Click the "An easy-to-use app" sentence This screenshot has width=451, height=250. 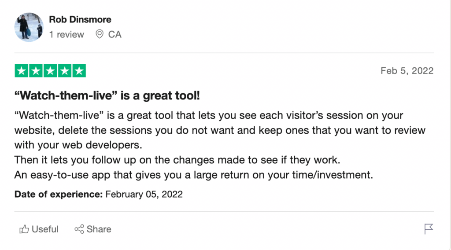click(x=194, y=175)
